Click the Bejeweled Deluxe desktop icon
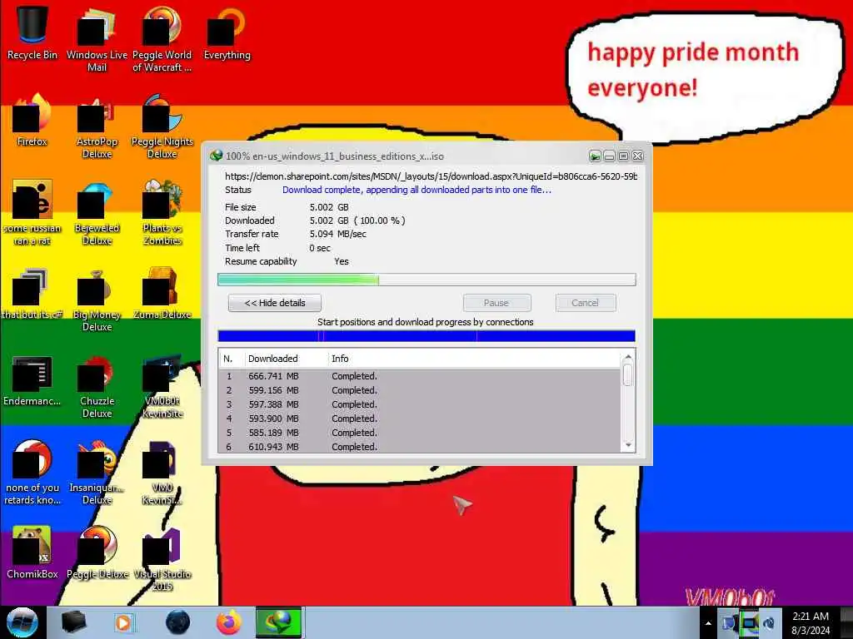Image resolution: width=853 pixels, height=639 pixels. click(x=97, y=212)
